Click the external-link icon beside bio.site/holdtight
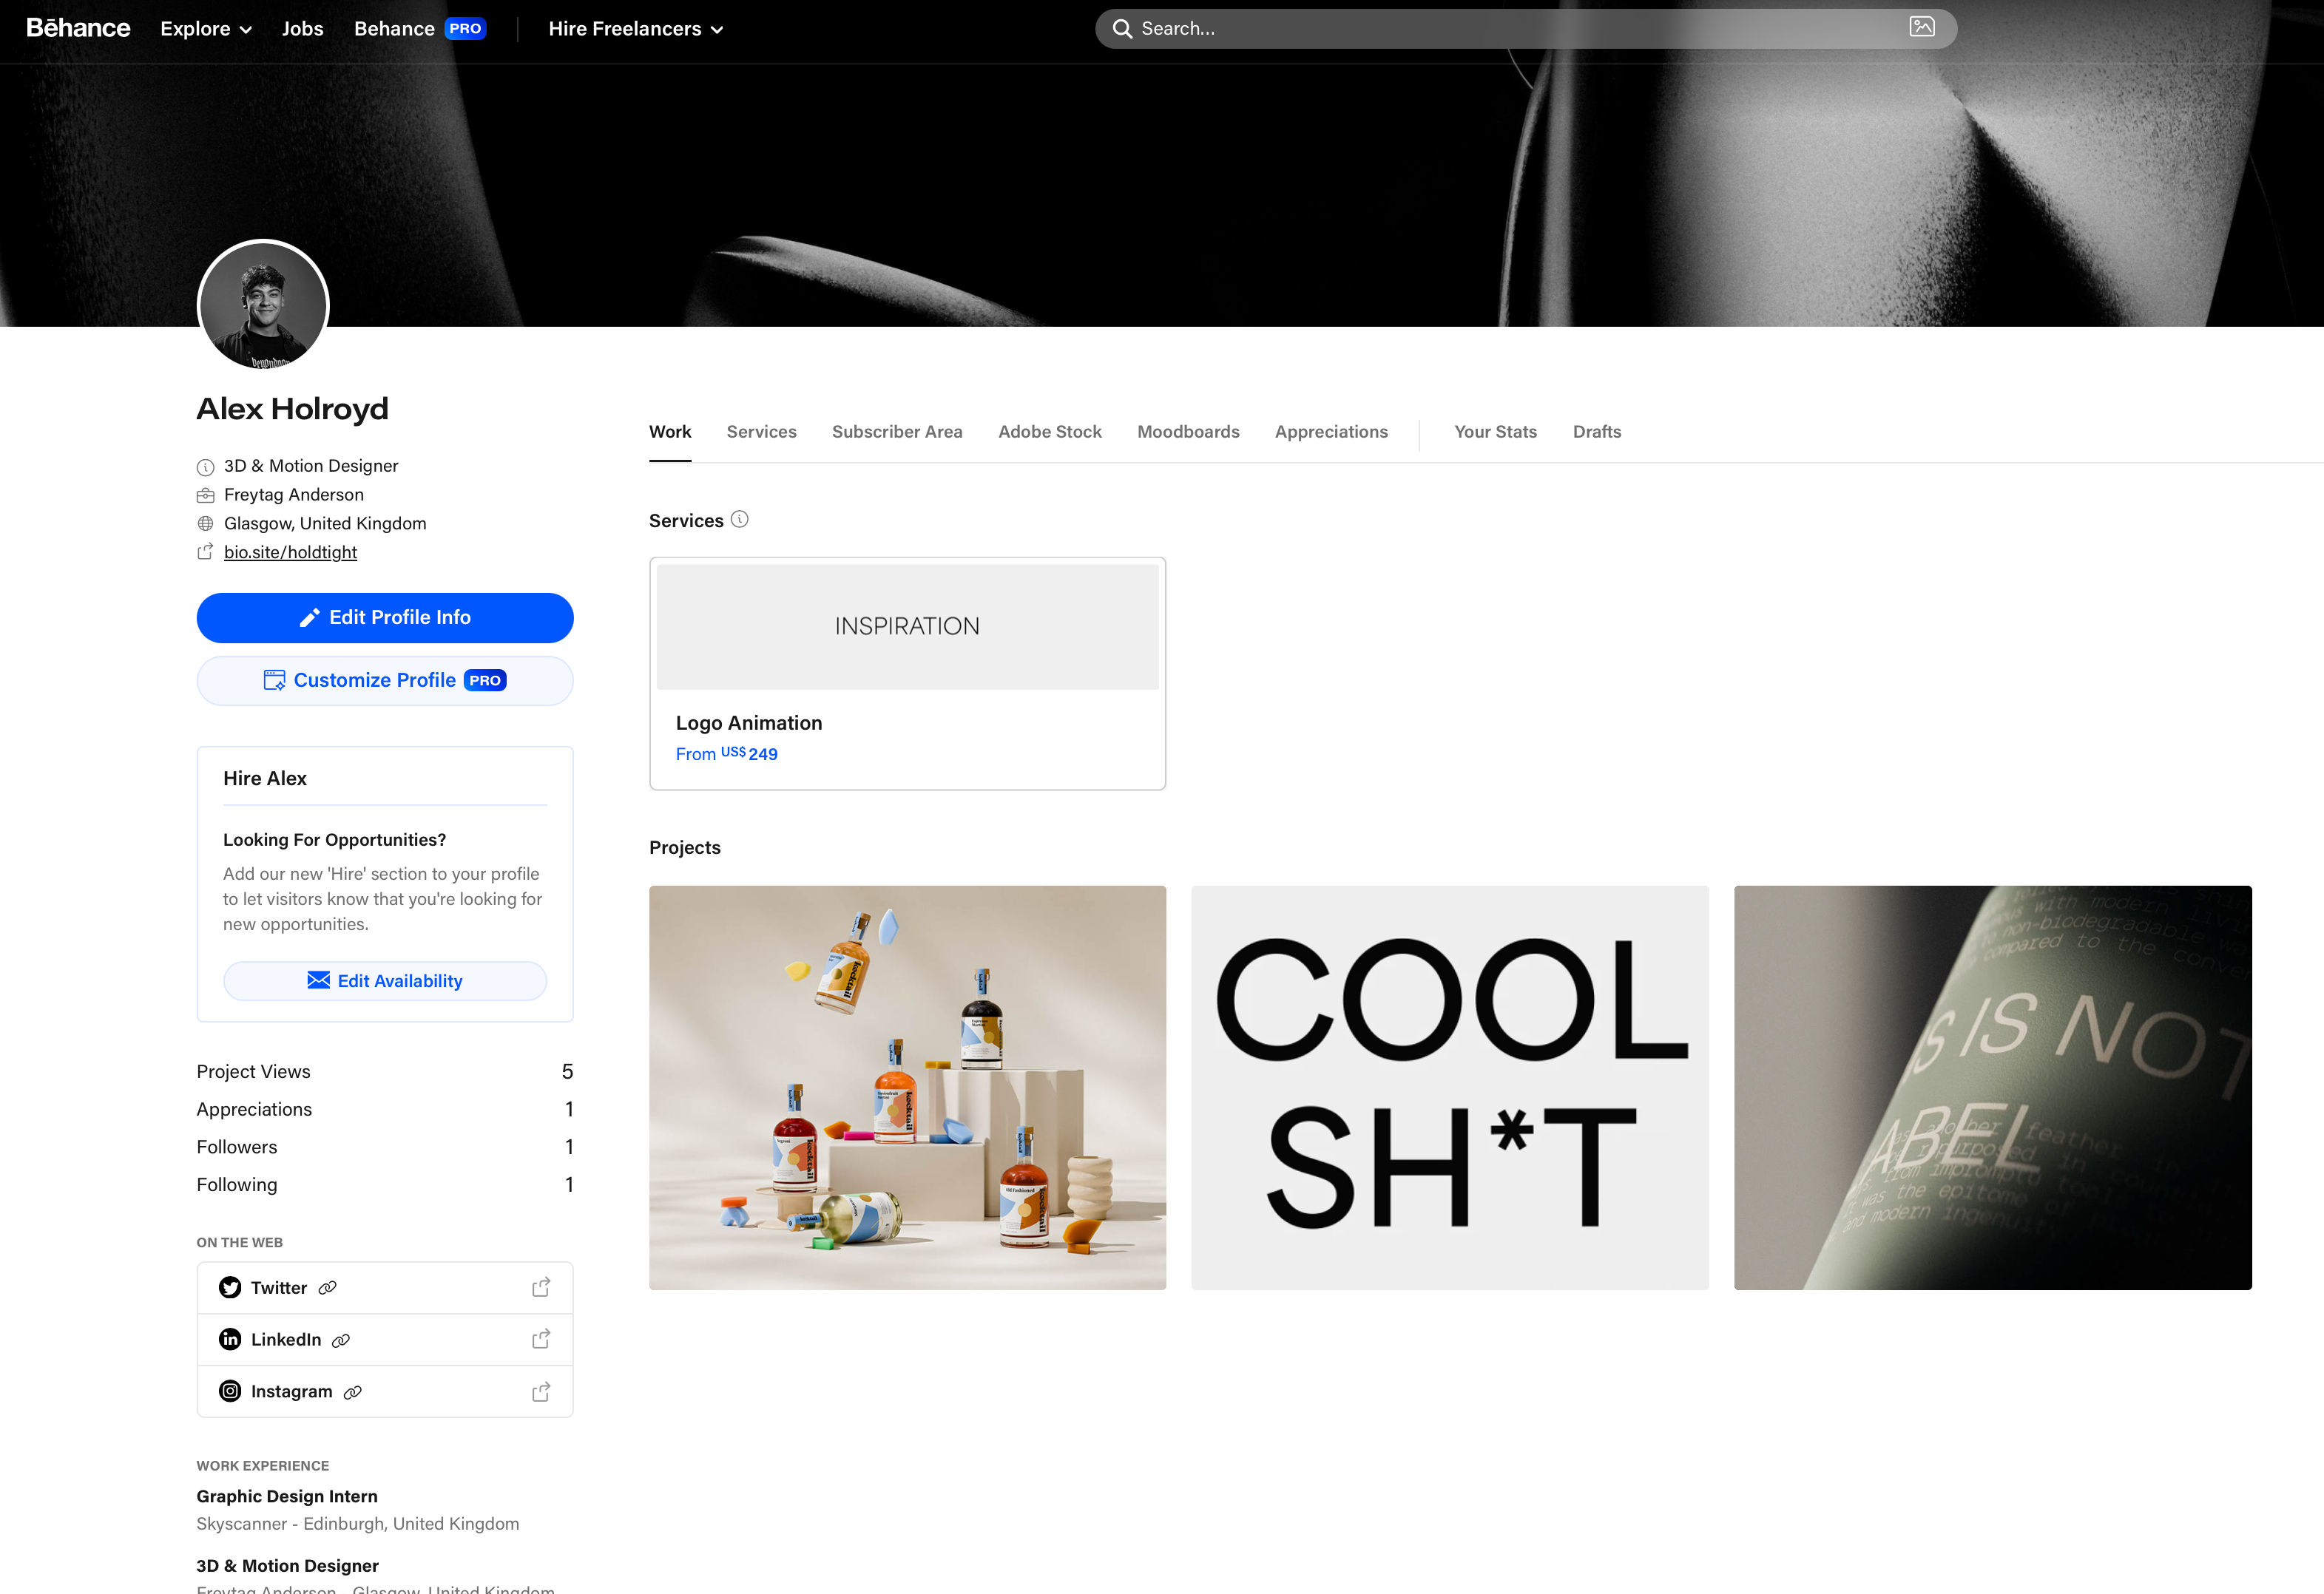The image size is (2324, 1594). coord(205,551)
